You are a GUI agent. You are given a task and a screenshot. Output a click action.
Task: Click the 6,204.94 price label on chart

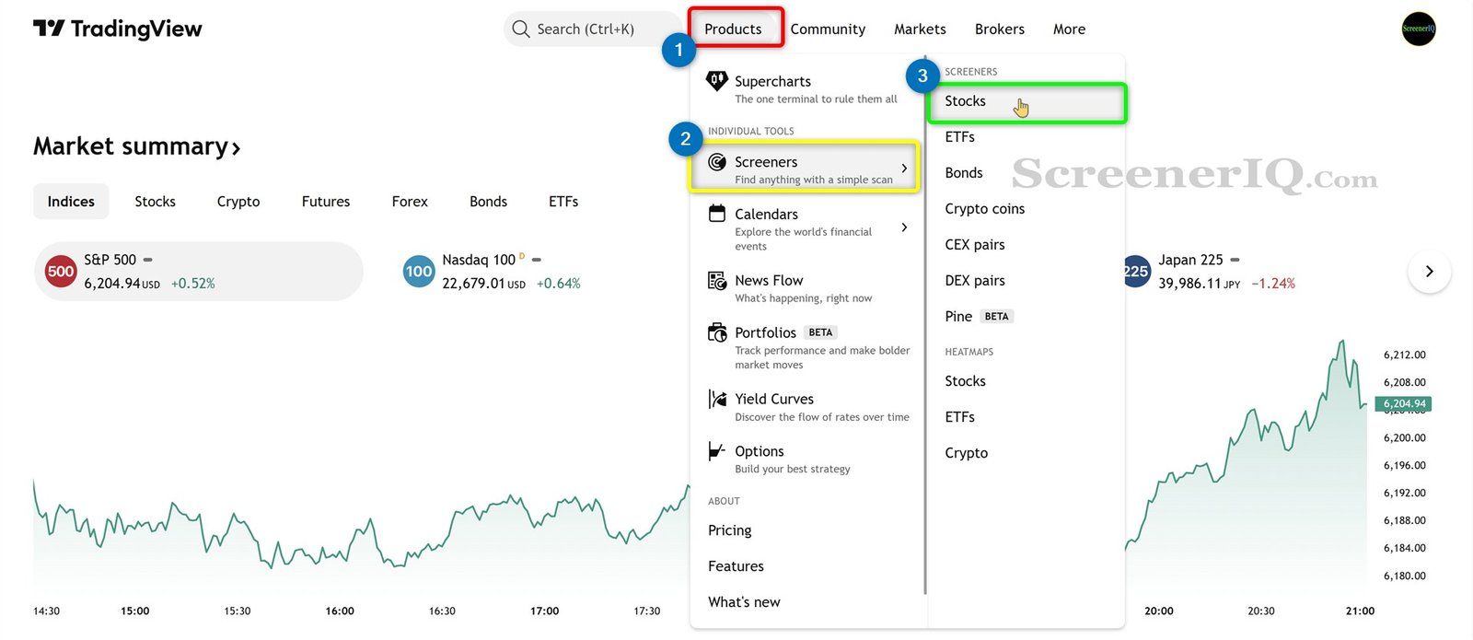click(1404, 403)
